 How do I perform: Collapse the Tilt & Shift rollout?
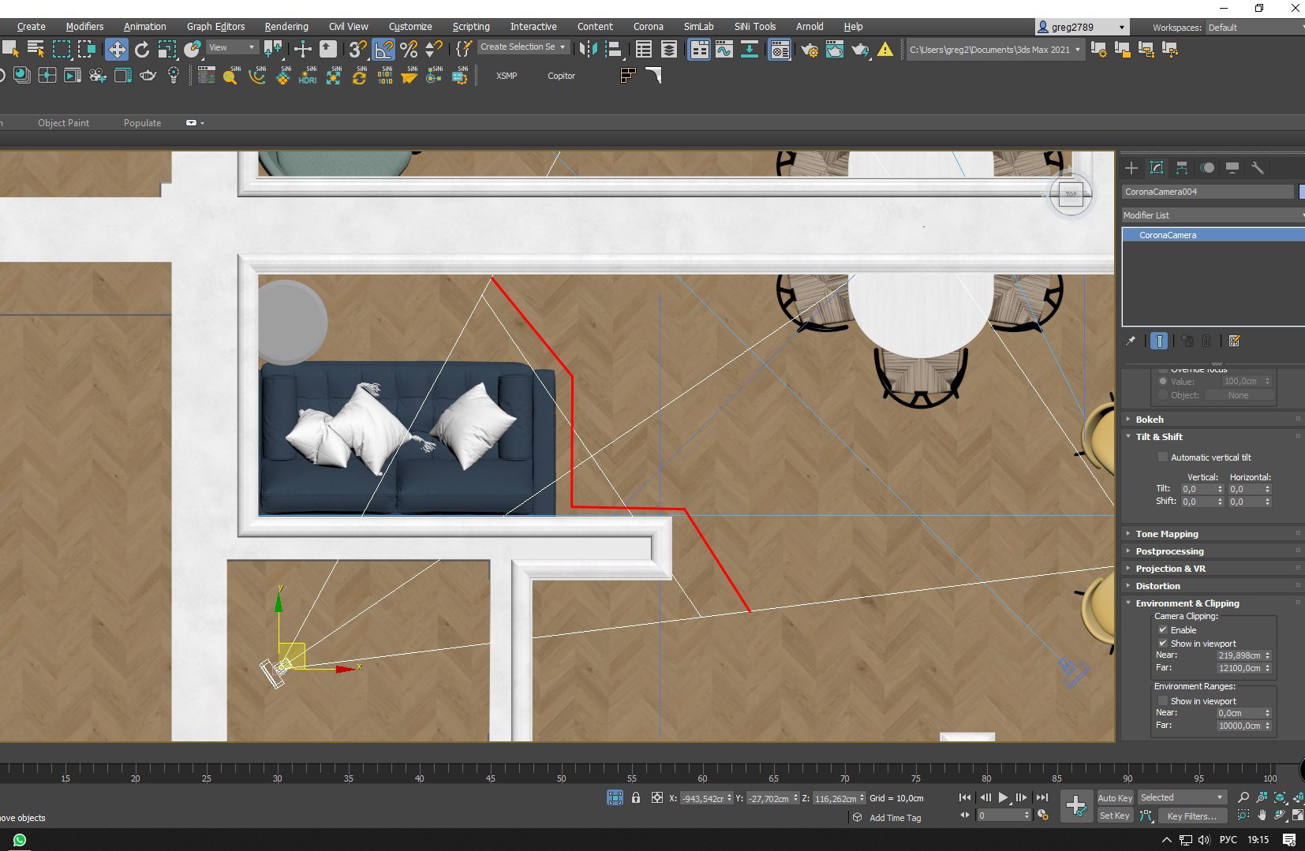pos(1213,437)
